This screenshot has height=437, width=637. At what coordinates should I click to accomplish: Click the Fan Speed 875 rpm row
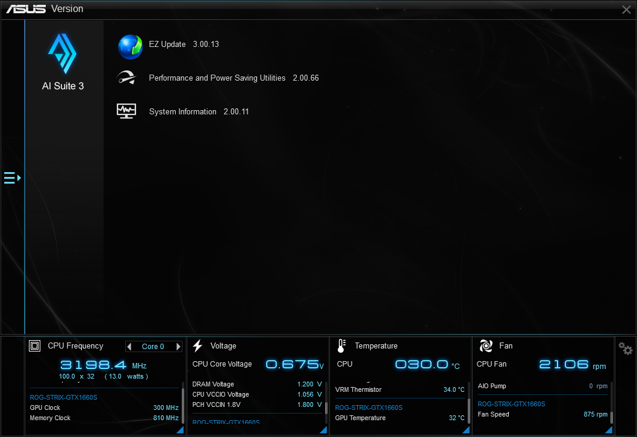coord(542,414)
